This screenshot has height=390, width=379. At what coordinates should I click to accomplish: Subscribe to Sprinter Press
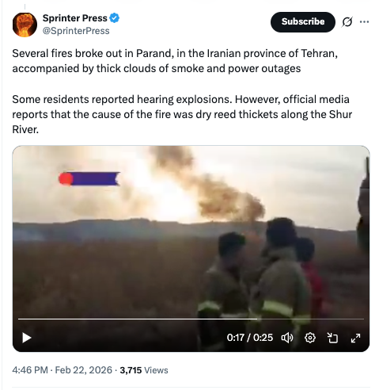tap(303, 22)
